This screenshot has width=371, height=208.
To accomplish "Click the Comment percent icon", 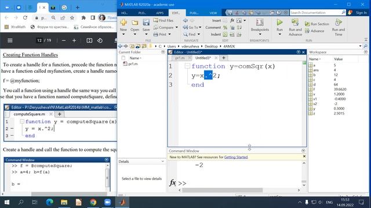I will [225, 27].
